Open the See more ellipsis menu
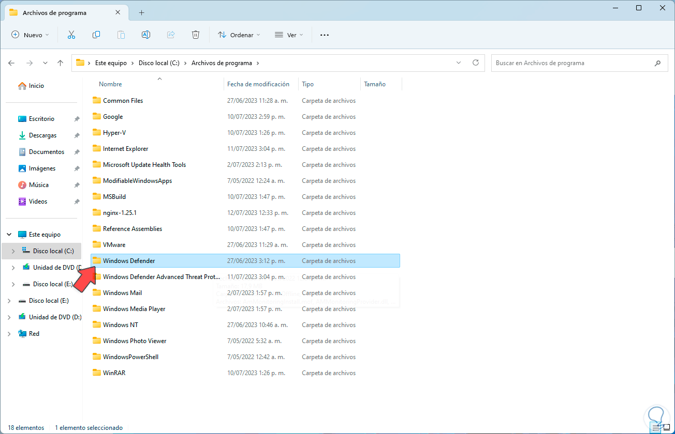 click(325, 35)
